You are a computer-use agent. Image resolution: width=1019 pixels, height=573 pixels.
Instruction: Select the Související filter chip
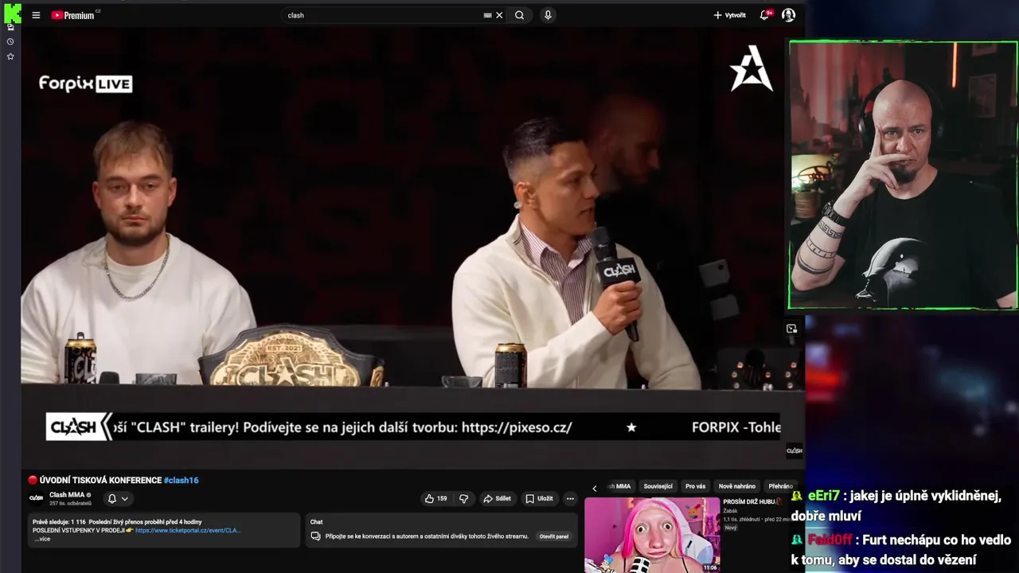[658, 486]
